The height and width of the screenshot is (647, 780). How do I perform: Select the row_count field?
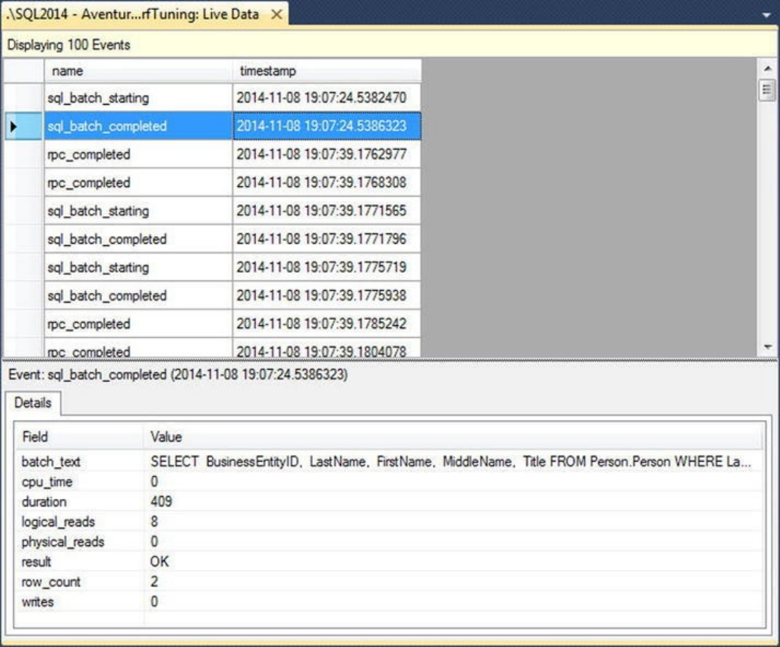coord(51,582)
